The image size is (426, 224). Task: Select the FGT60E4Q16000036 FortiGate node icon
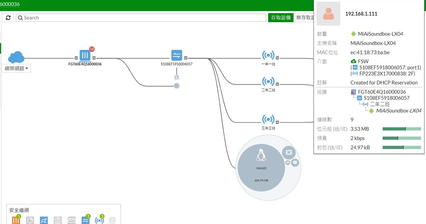coord(85,56)
